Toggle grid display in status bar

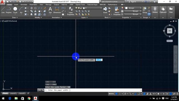click(x=116, y=94)
